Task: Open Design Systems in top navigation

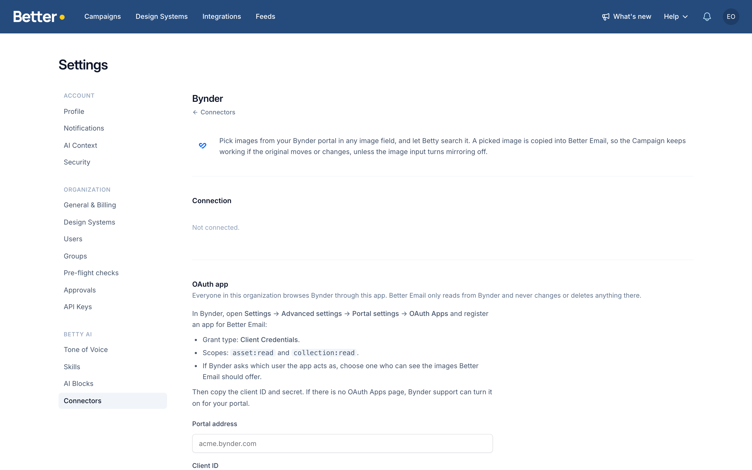Action: pos(162,16)
